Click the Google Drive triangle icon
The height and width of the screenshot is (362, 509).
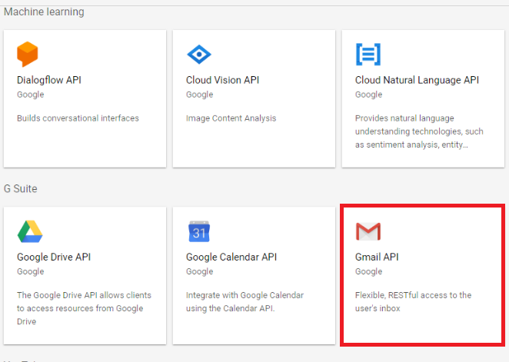29,231
